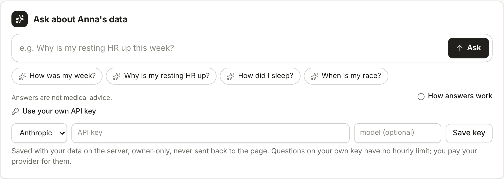504x179 pixels.
Task: Click sparkle icon on resting HR chip
Action: pyautogui.click(x=117, y=76)
